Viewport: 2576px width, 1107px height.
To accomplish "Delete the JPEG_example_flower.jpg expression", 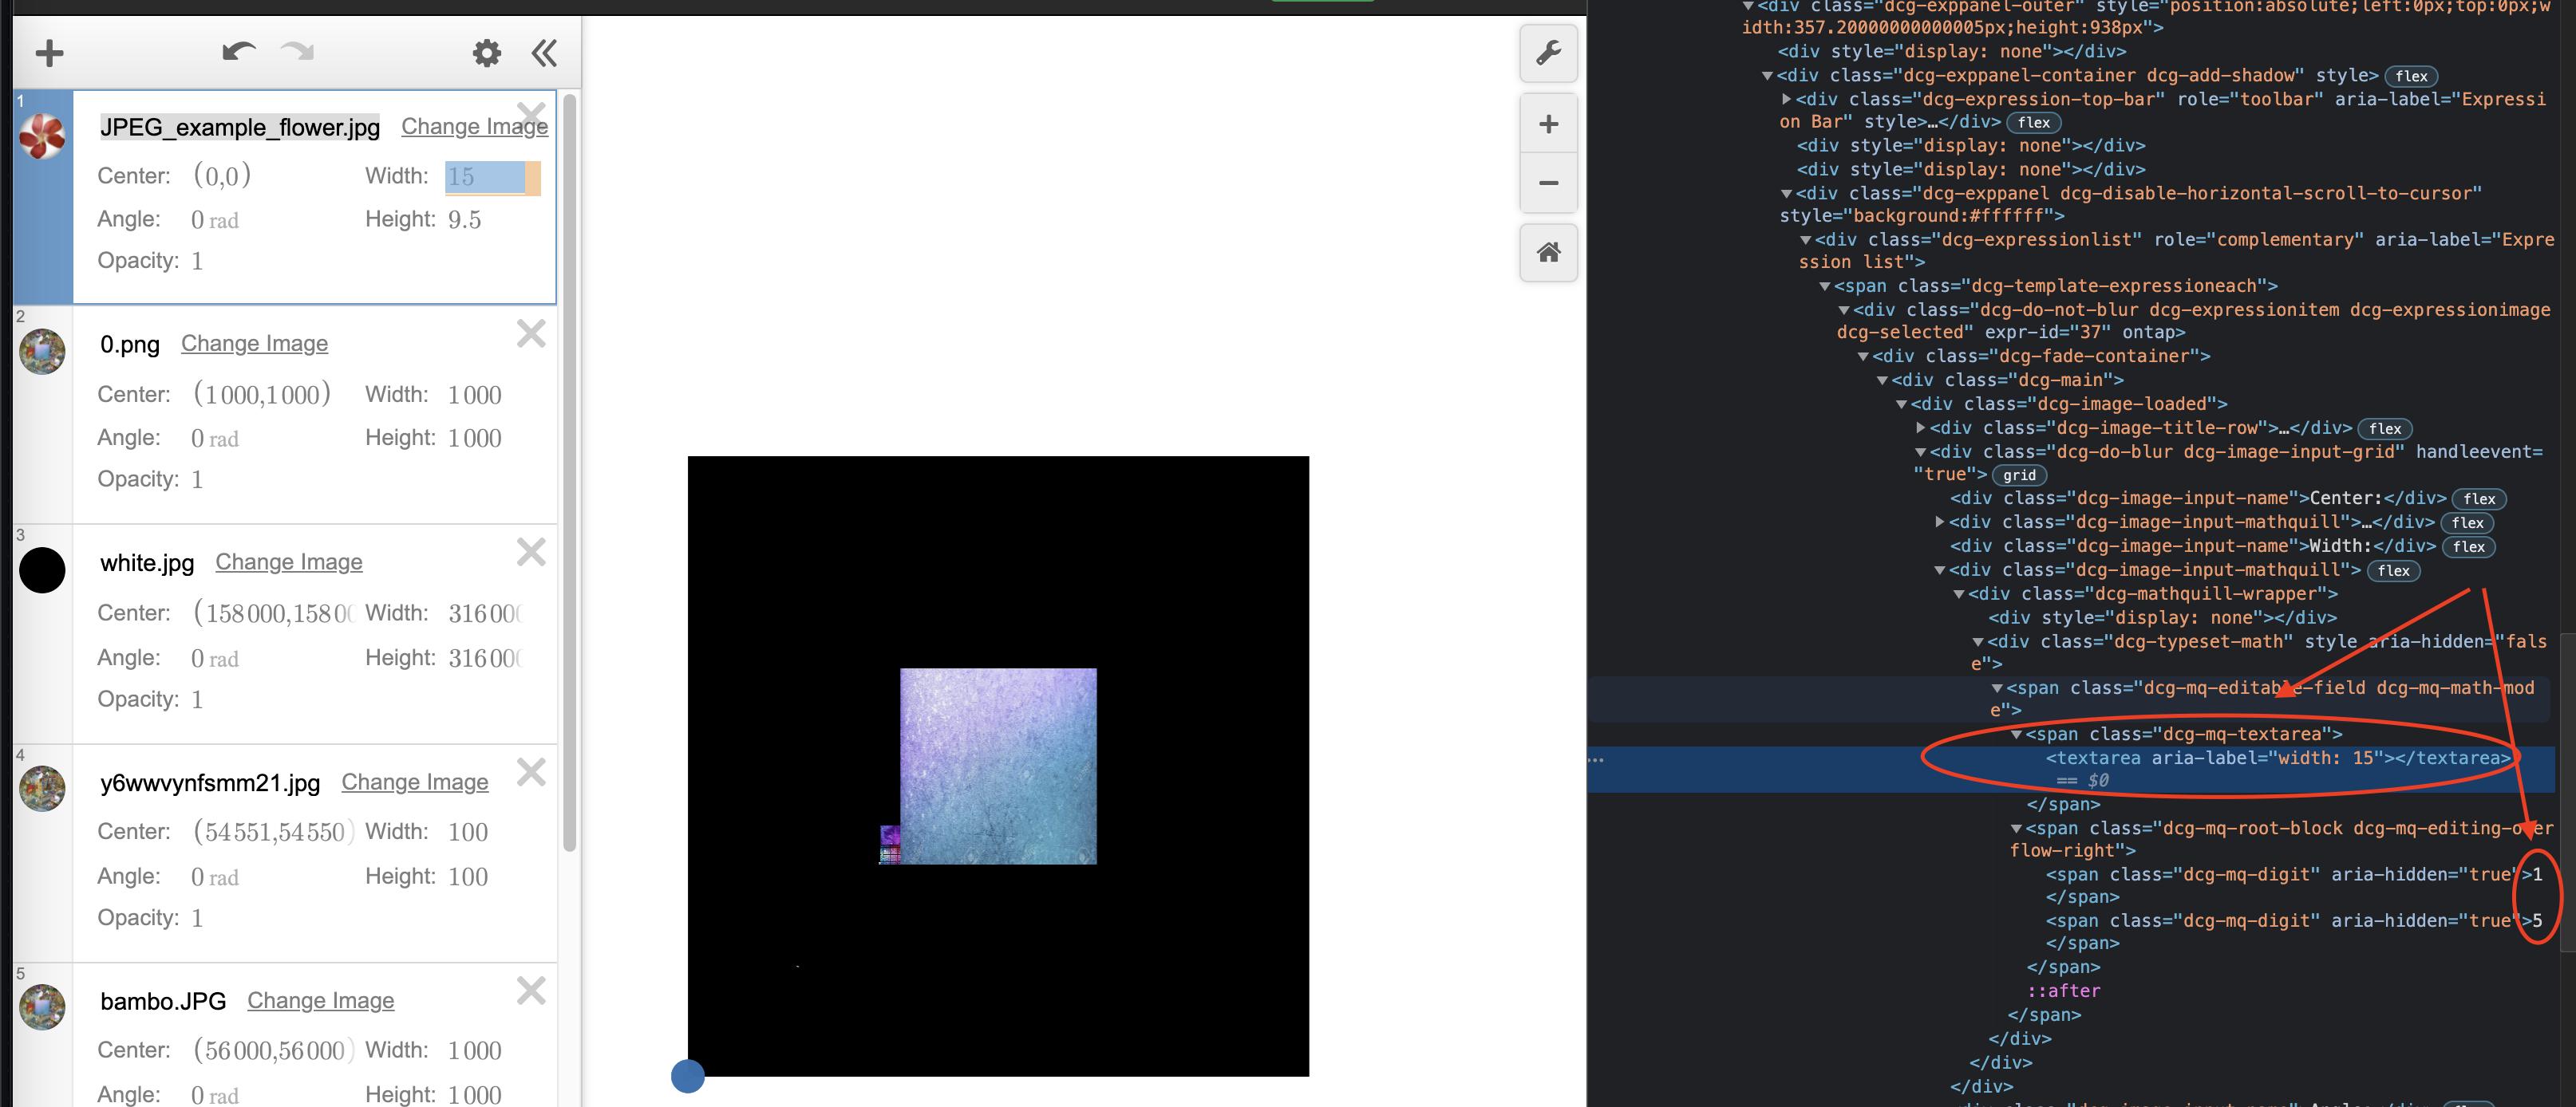I will pyautogui.click(x=531, y=115).
